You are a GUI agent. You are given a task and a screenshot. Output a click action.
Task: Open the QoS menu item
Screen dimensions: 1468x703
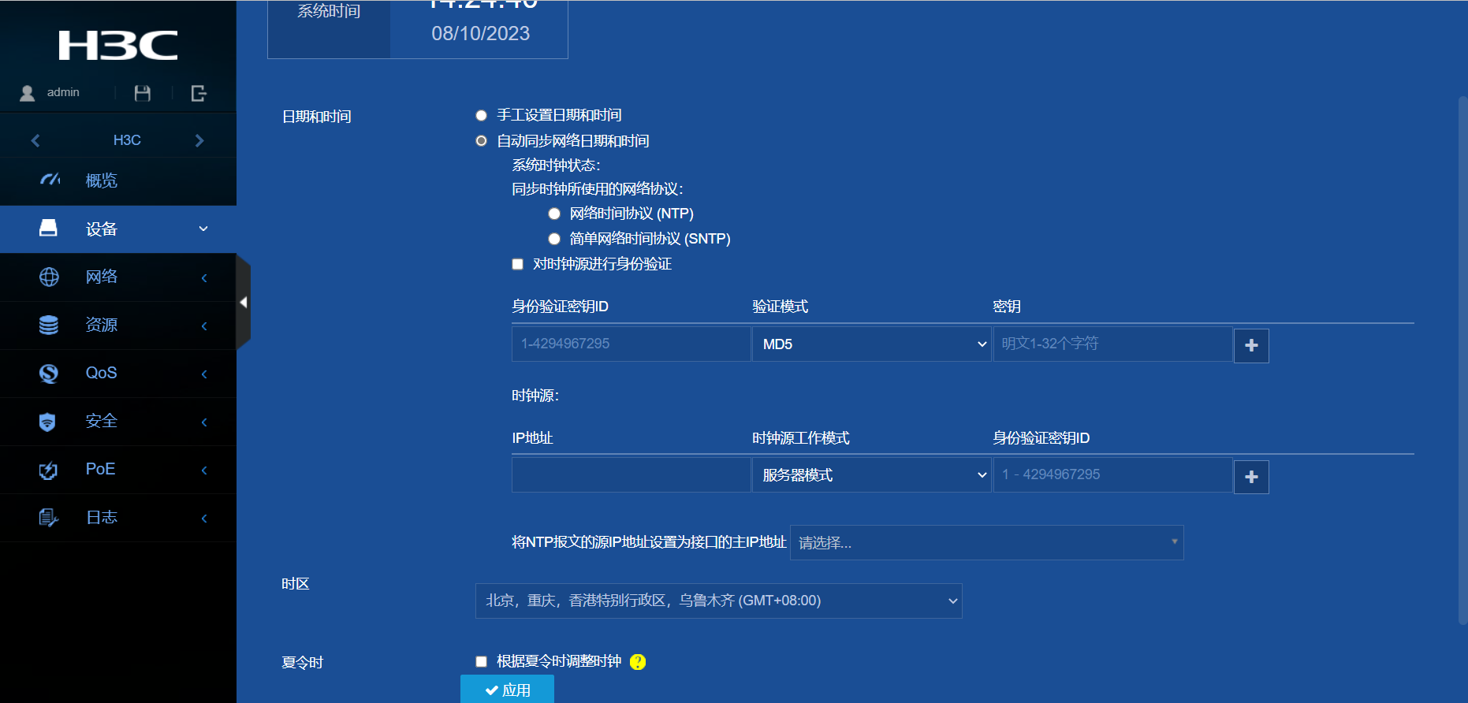click(118, 373)
